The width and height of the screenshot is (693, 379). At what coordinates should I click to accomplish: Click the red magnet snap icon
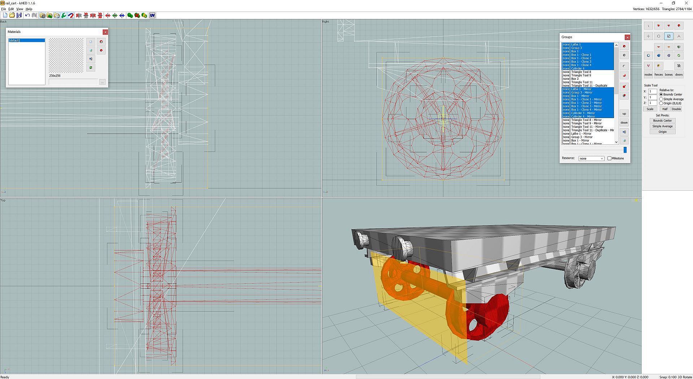click(71, 16)
